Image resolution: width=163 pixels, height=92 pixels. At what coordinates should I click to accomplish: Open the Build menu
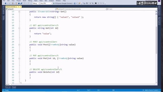[24, 1]
